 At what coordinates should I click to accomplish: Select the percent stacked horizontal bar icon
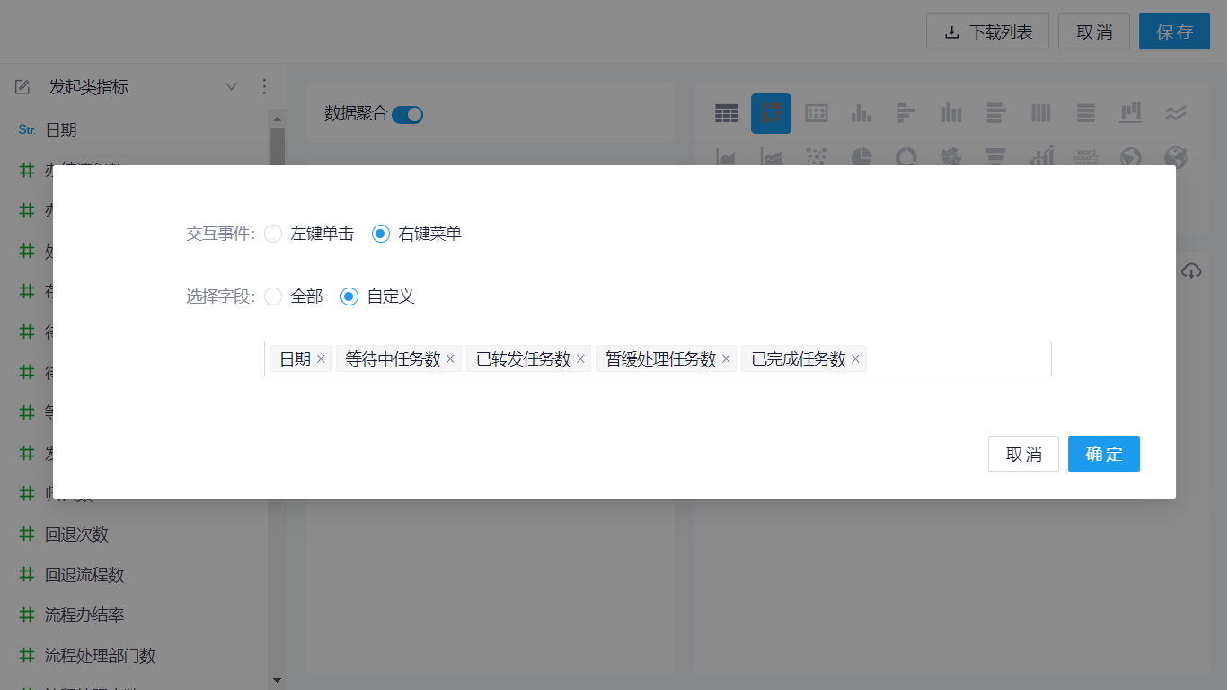coord(1085,113)
